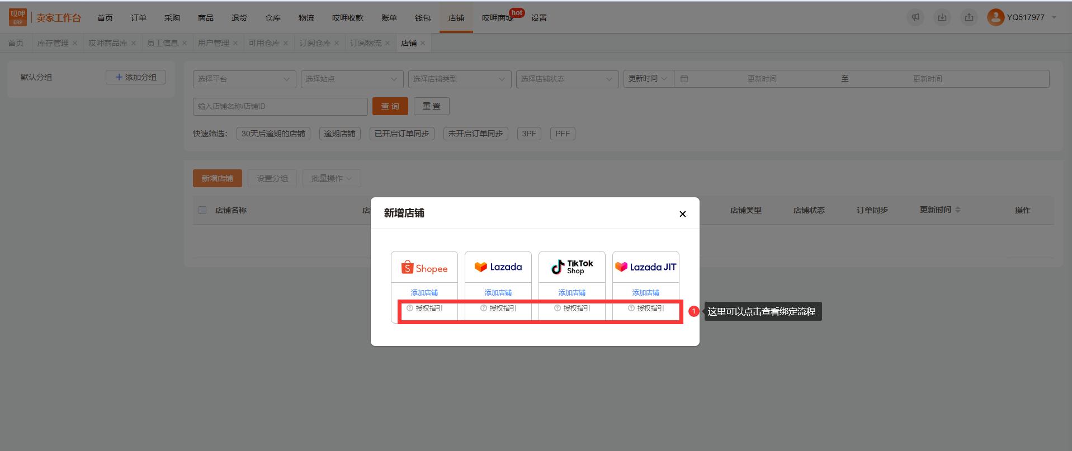
Task: Open the 哎呷商城 hot menu item
Action: (x=498, y=18)
